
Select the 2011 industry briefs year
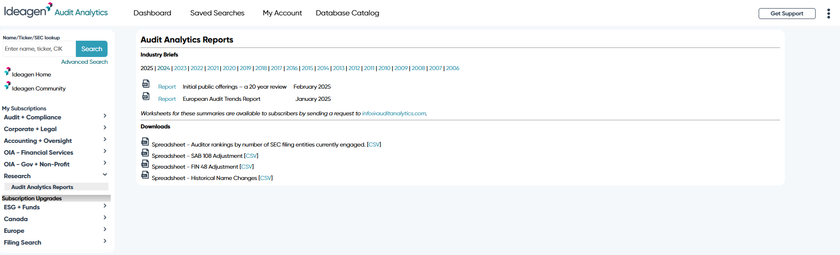pyautogui.click(x=369, y=68)
